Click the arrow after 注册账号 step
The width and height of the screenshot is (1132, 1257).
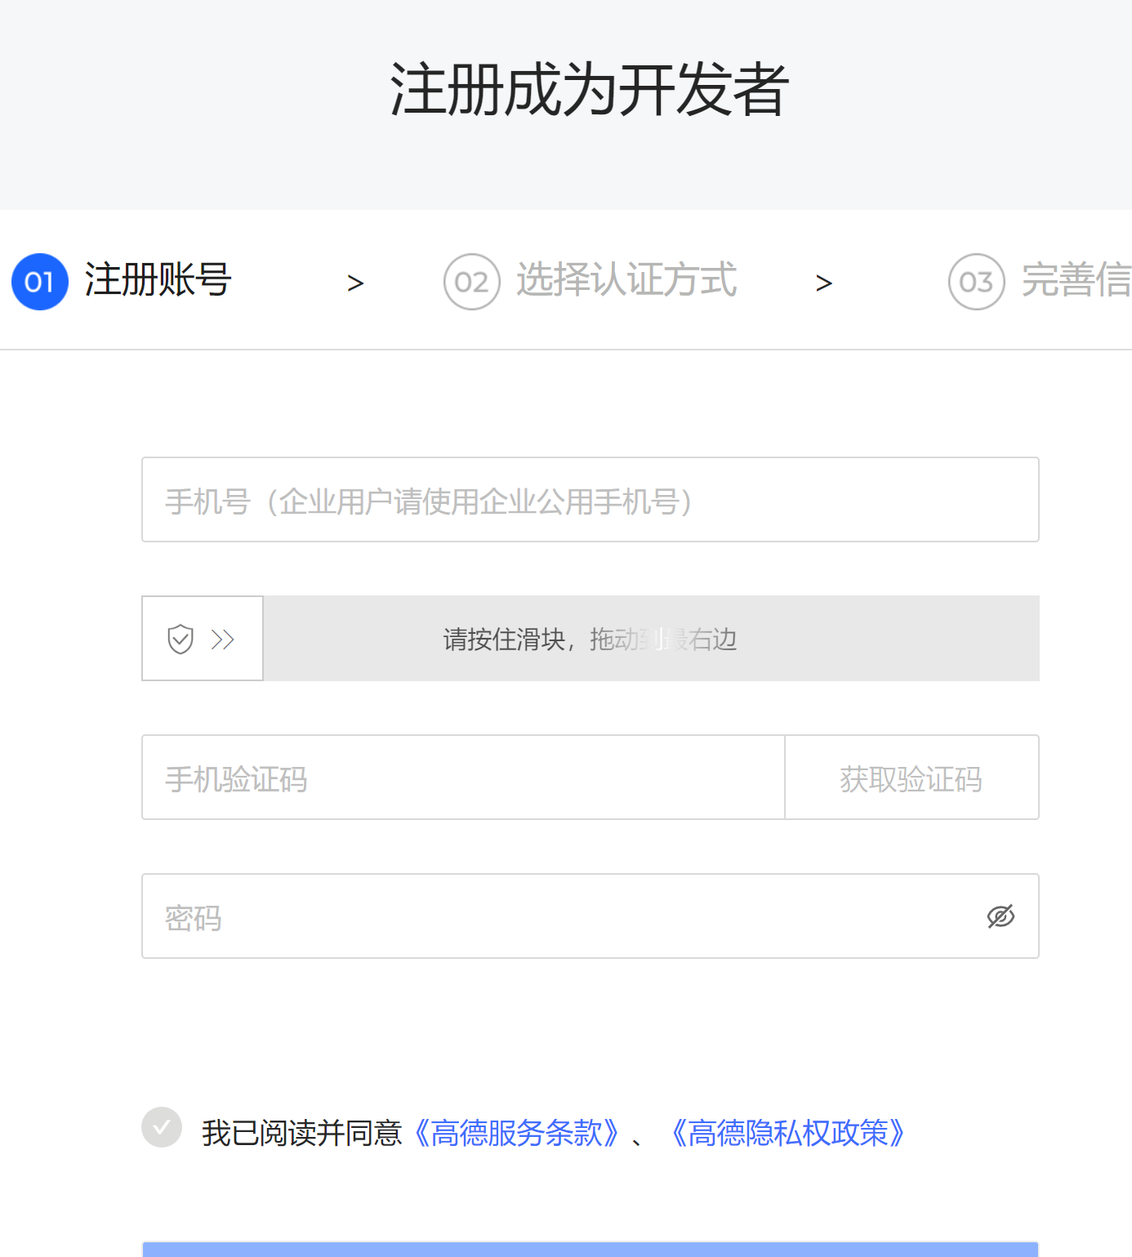pyautogui.click(x=355, y=283)
